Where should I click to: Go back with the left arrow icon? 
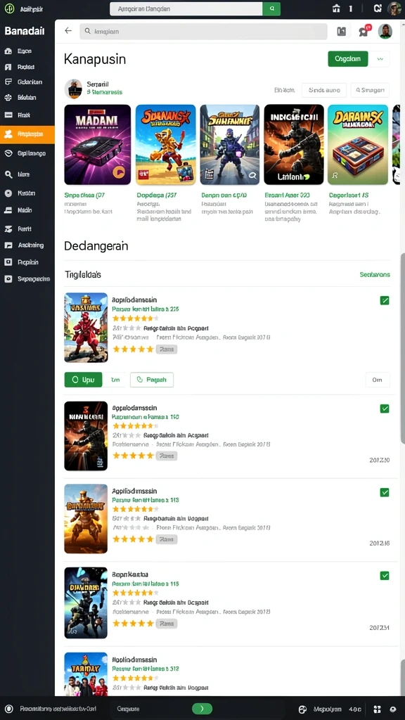pos(68,31)
